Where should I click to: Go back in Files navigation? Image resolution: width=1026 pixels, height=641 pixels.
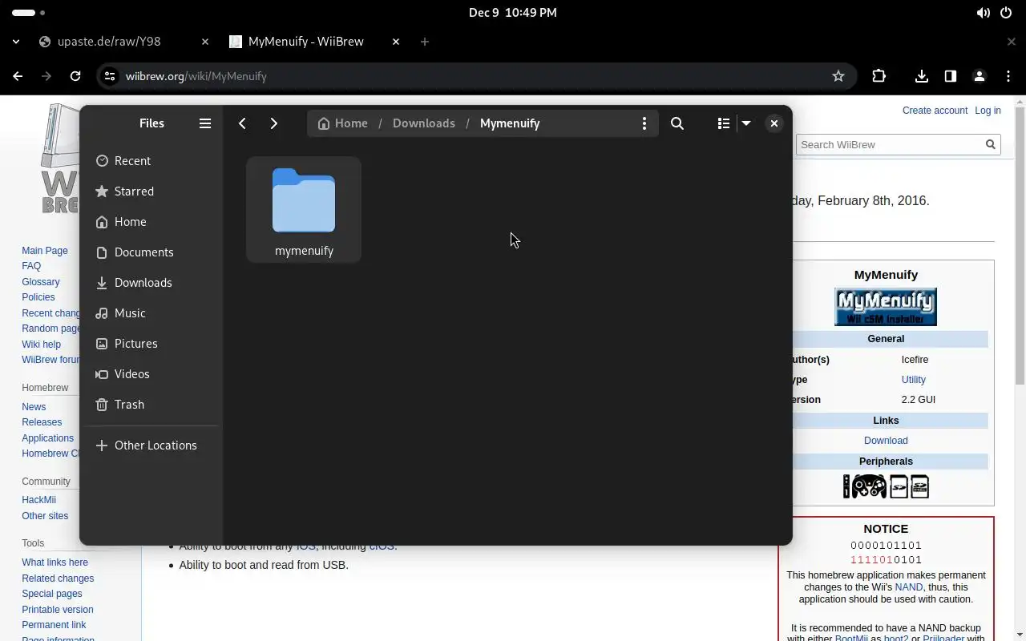(242, 123)
